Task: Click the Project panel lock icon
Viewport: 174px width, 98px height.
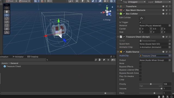Action: click(111, 57)
